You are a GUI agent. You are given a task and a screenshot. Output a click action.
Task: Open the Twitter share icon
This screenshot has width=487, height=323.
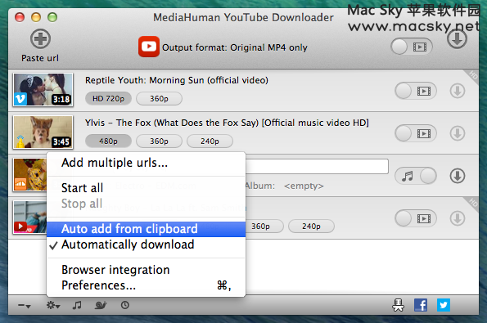coord(444,305)
